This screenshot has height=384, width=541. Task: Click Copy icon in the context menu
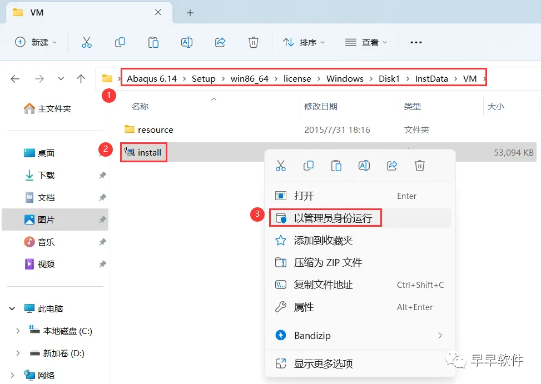(309, 166)
